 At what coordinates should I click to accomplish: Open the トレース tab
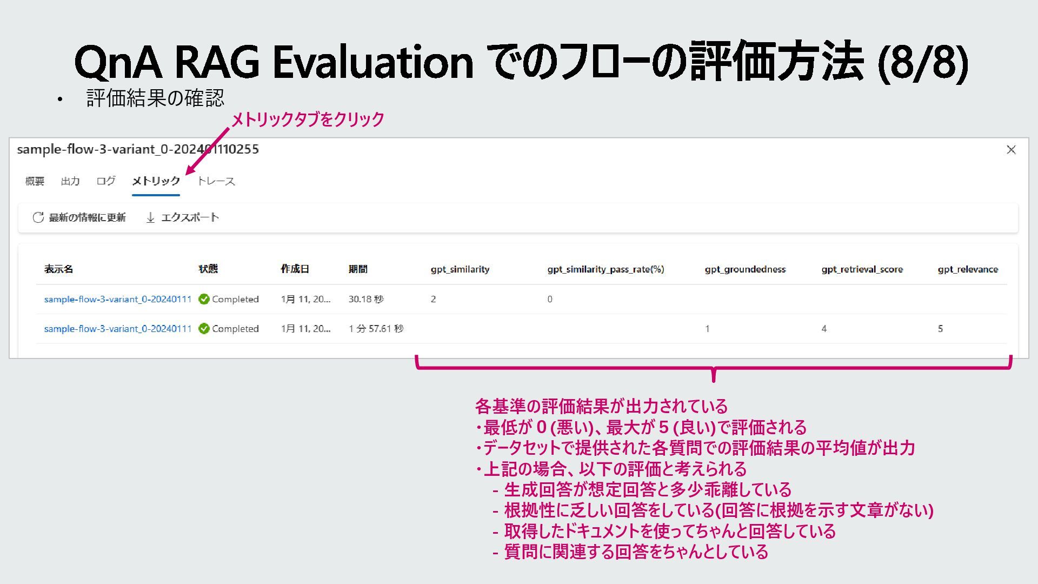(216, 181)
